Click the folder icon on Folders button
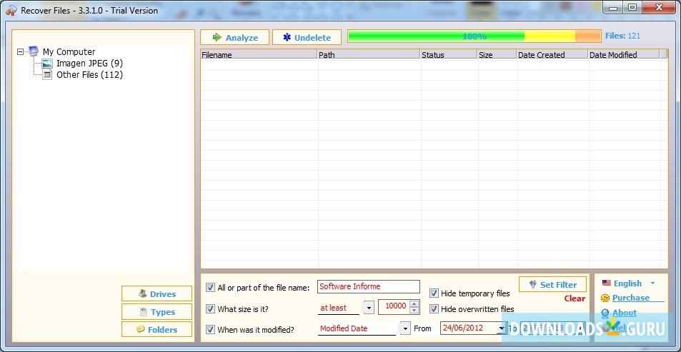 coord(140,329)
